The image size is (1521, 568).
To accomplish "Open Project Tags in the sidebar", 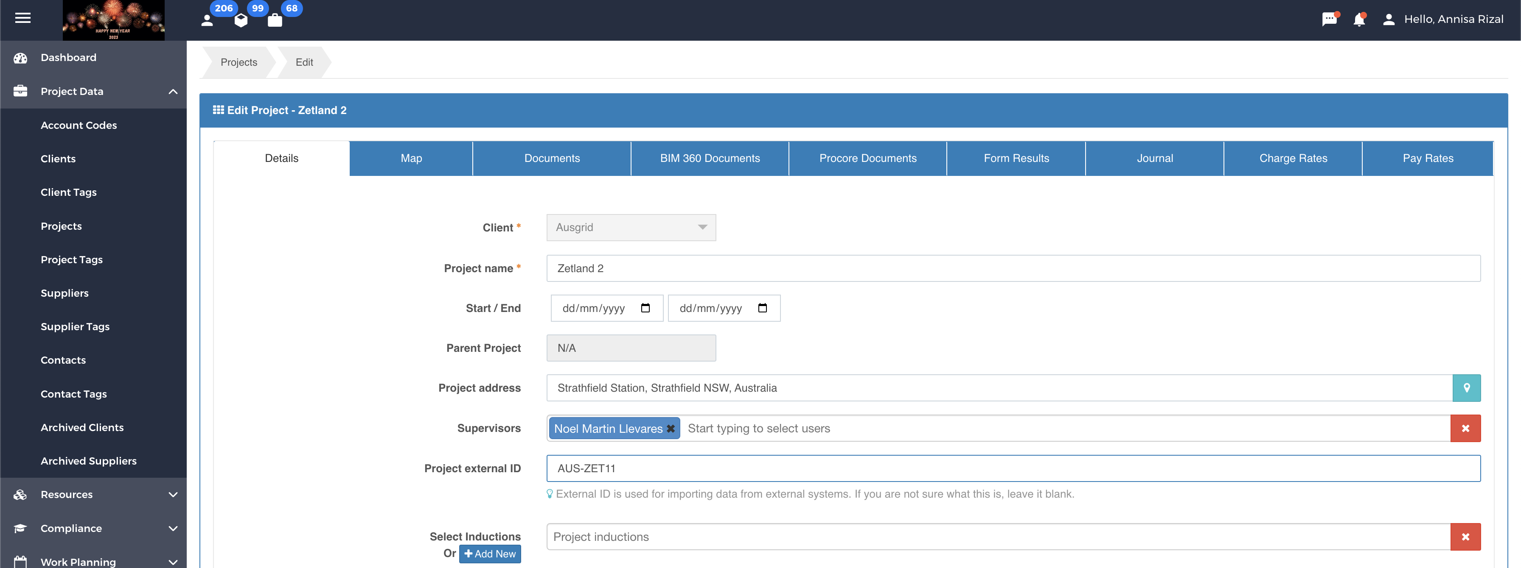I will click(x=71, y=259).
